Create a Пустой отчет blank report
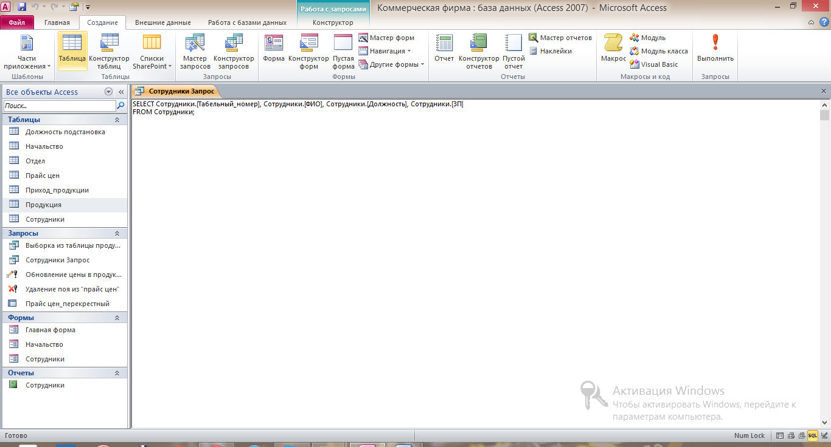Viewport: 831px width, 447px height. (x=513, y=52)
